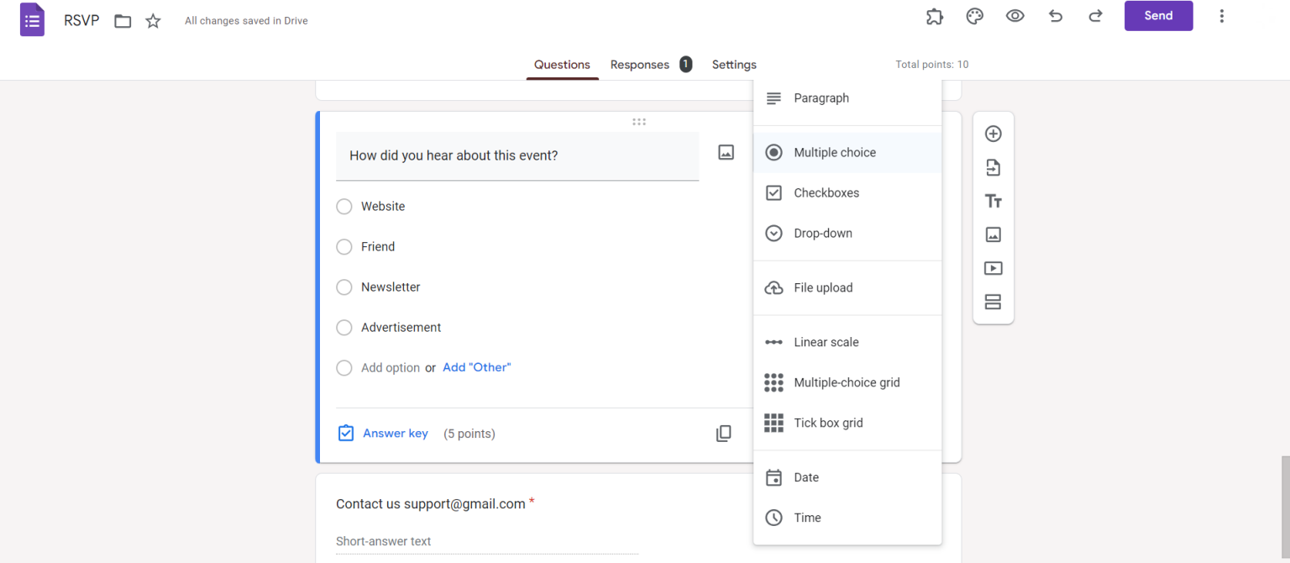Undo the last change
This screenshot has width=1290, height=563.
(x=1056, y=16)
